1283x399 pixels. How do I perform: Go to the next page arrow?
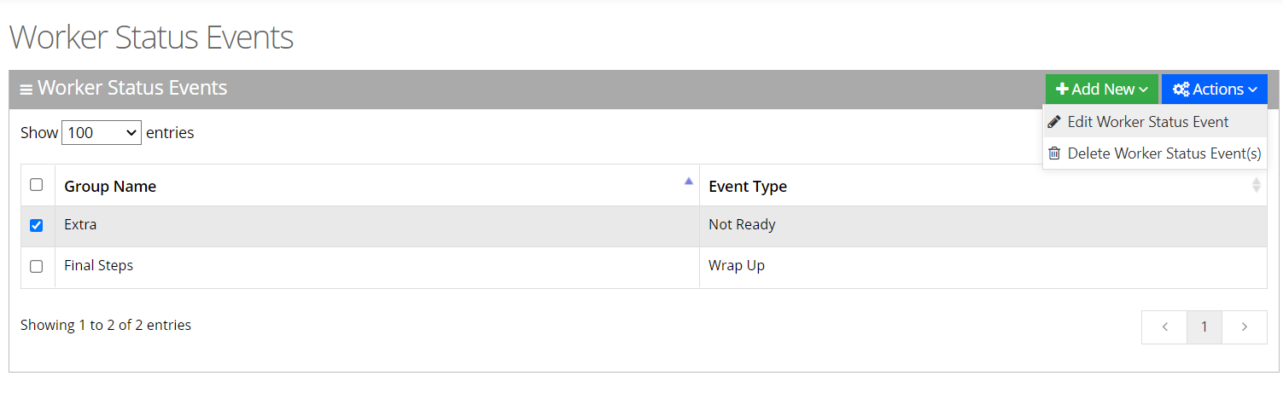point(1245,327)
